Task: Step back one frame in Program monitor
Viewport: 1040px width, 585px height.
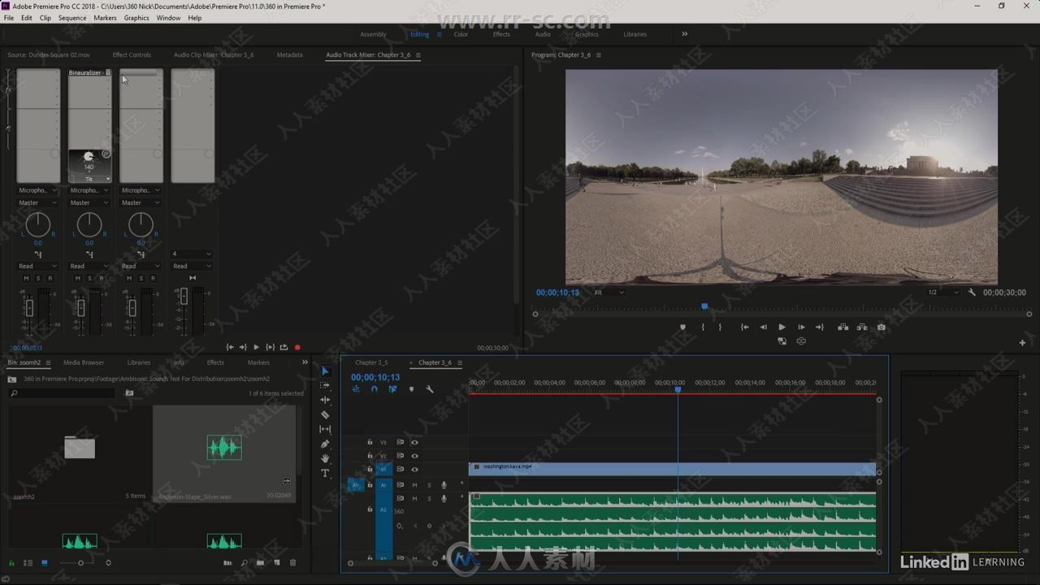Action: (x=763, y=327)
